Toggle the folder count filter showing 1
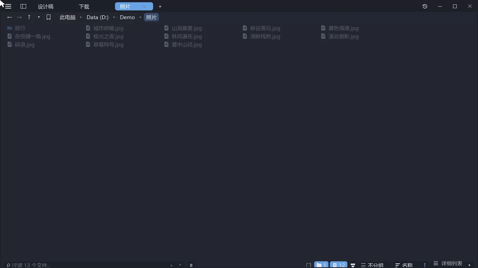This screenshot has height=268, width=478. click(321, 265)
